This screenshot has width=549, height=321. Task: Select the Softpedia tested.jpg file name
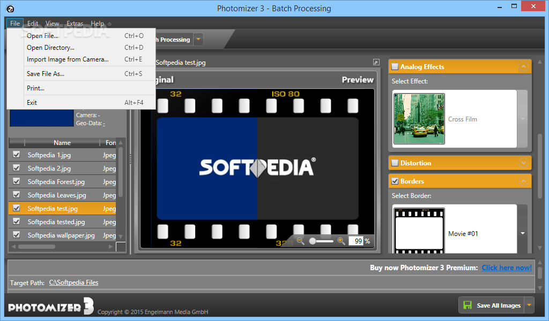tap(56, 222)
